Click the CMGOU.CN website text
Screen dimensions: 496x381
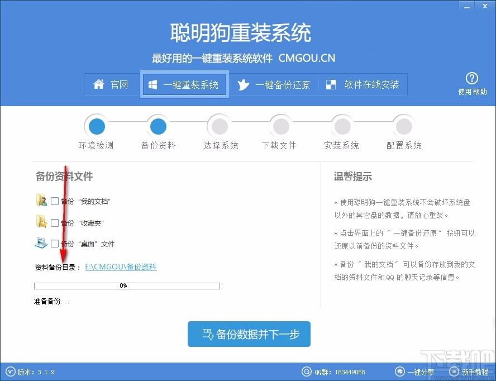click(x=307, y=58)
